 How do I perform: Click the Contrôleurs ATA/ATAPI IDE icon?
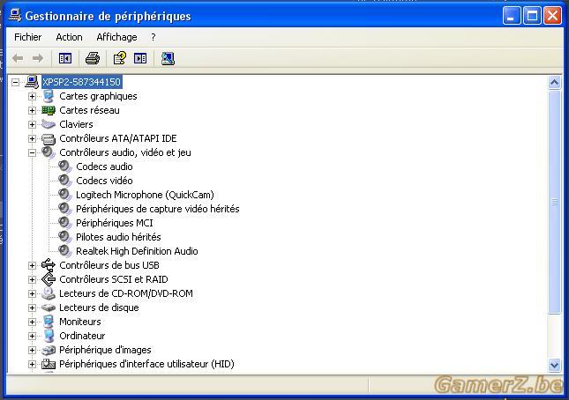49,138
